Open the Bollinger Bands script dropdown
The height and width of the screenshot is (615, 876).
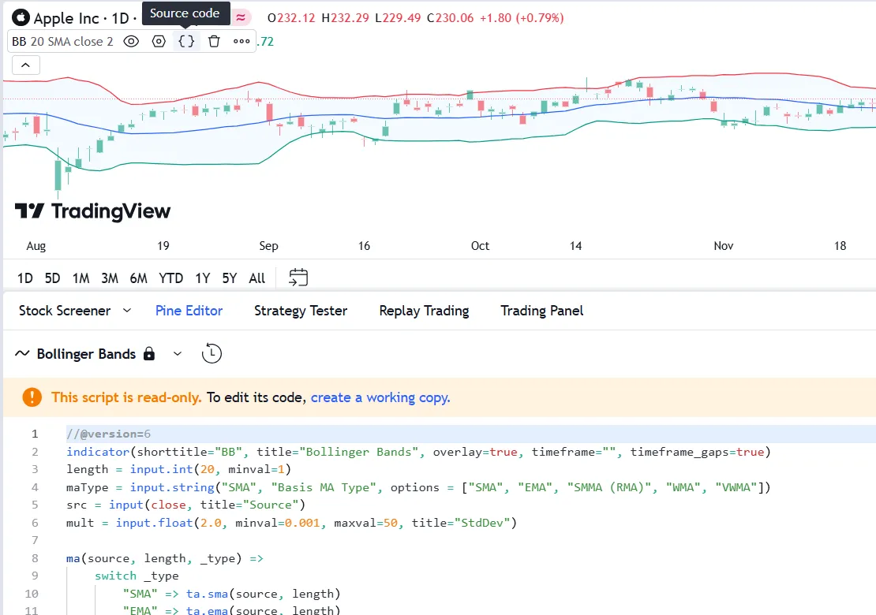click(178, 354)
